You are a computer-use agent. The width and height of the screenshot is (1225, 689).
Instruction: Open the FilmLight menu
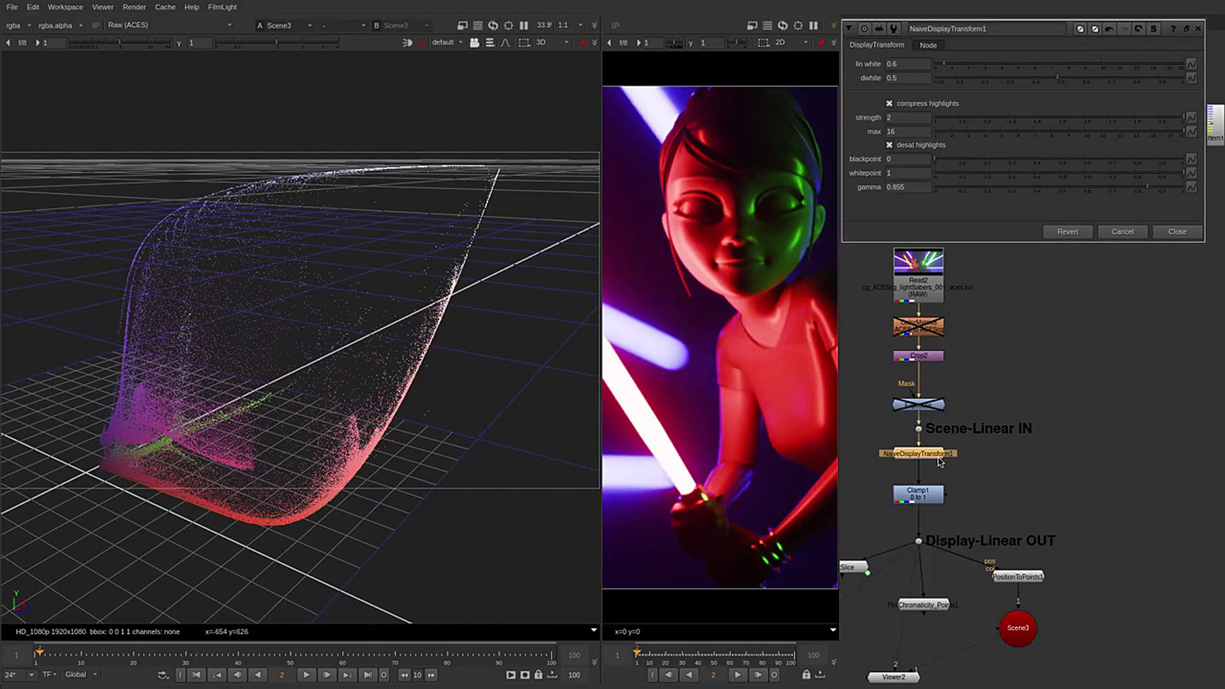tap(222, 7)
